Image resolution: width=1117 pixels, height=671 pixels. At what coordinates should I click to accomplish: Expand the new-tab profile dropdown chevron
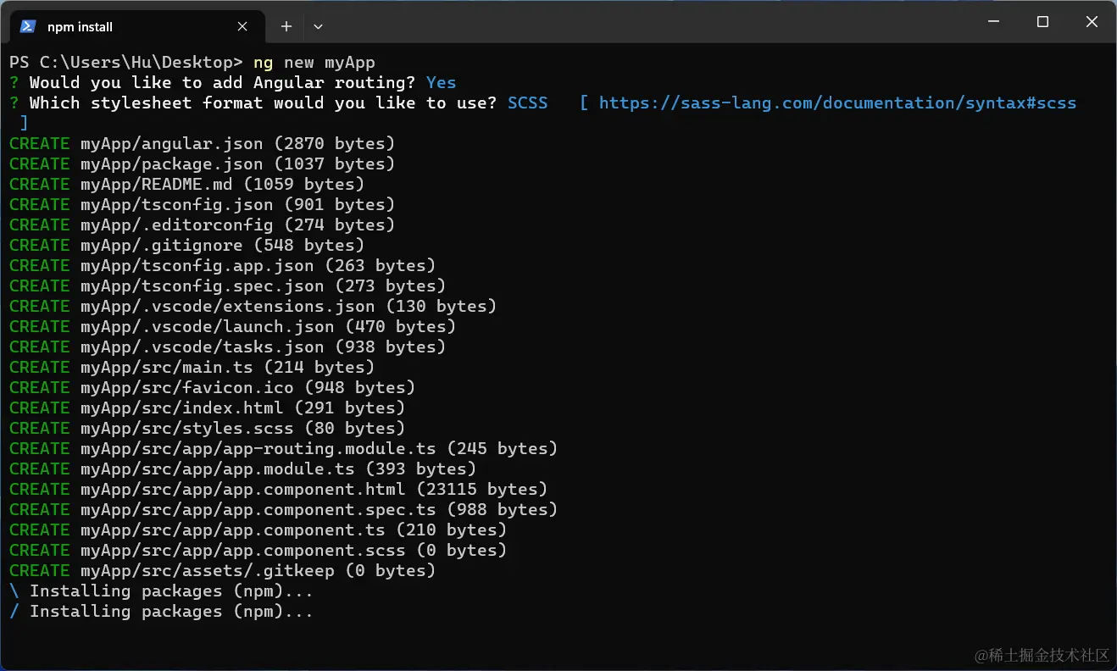coord(318,26)
